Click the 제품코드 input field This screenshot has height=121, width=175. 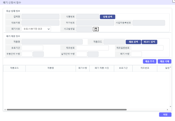click(114, 42)
